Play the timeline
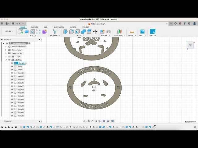Screen dimensions: 198x148 9,127
